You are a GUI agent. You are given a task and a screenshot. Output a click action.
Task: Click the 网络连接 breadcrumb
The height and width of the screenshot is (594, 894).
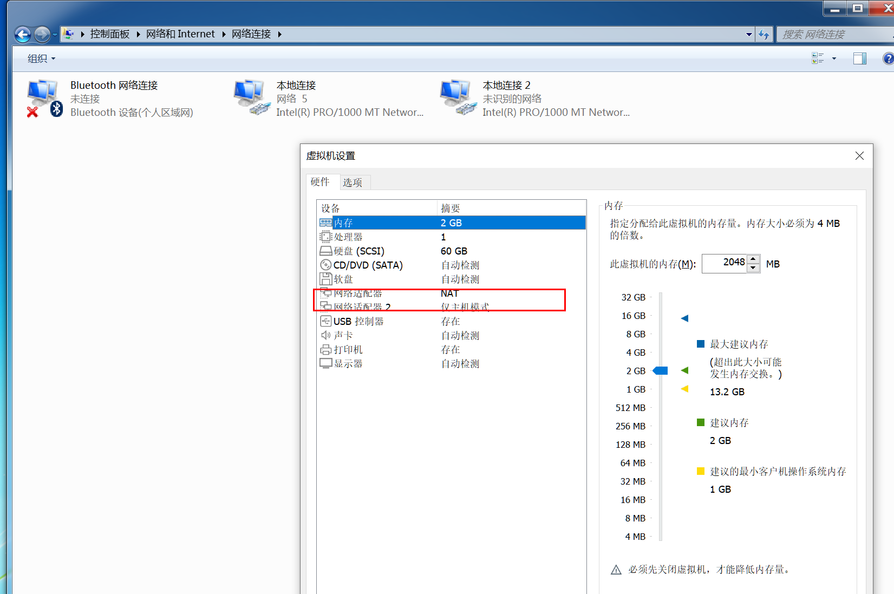[x=251, y=34]
